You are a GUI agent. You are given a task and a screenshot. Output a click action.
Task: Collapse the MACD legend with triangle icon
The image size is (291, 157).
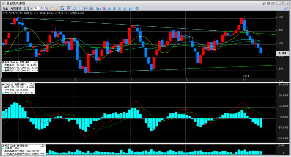pos(31,84)
